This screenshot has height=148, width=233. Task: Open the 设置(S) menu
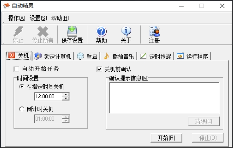click(x=38, y=18)
